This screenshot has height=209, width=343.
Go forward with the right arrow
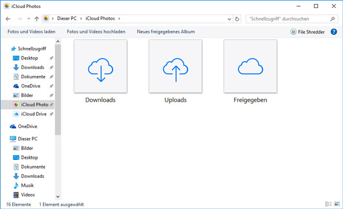(19, 19)
